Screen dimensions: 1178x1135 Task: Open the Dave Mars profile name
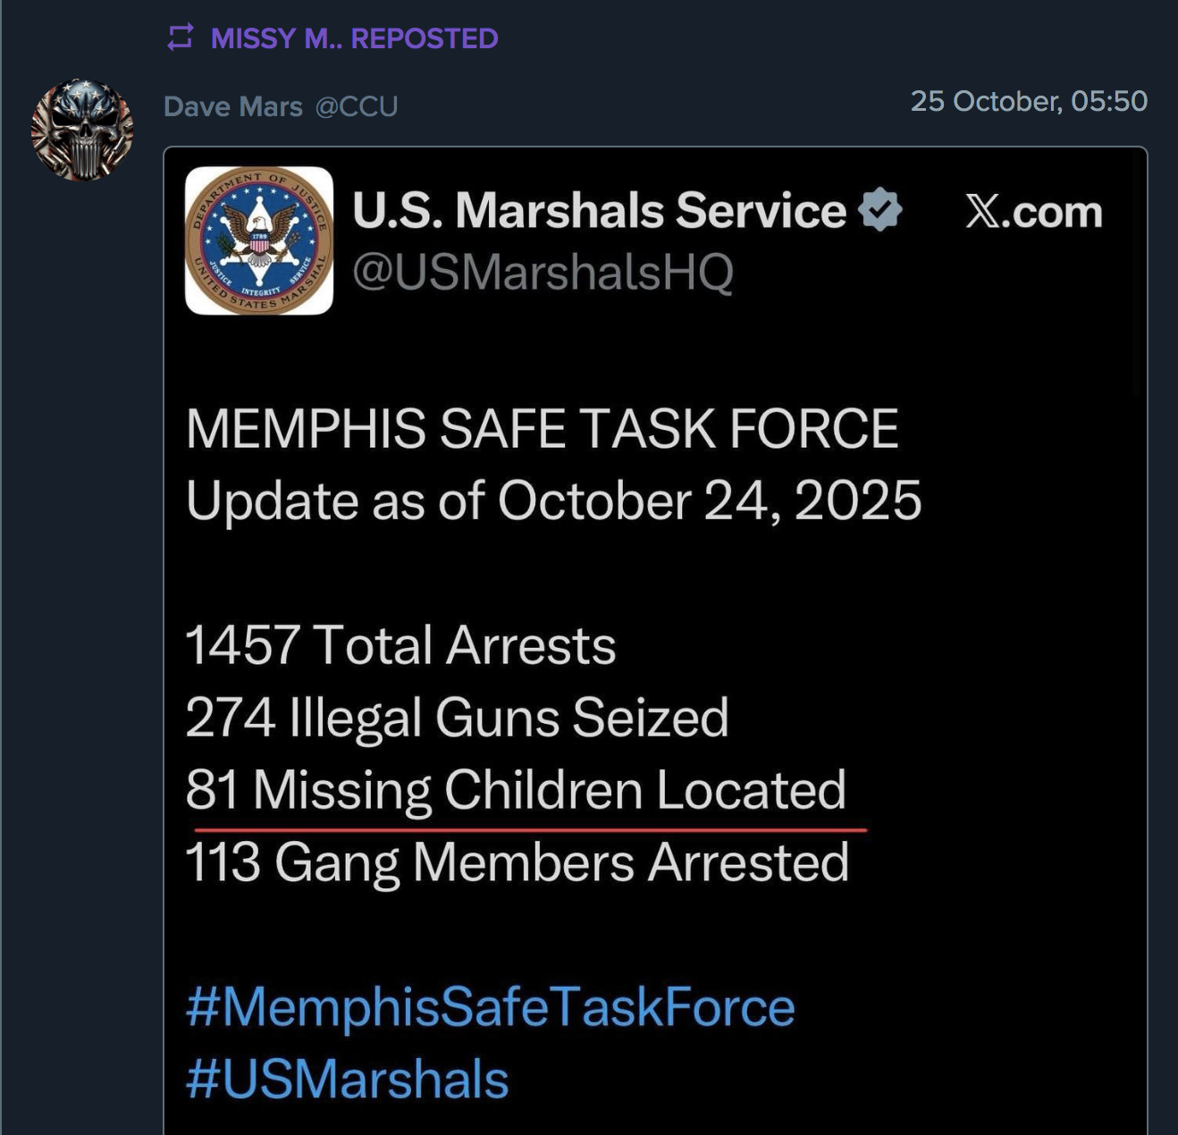coord(232,106)
